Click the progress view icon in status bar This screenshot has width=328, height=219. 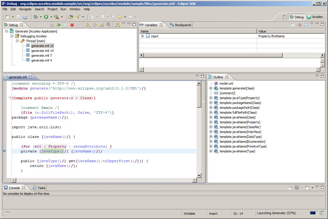[322, 213]
